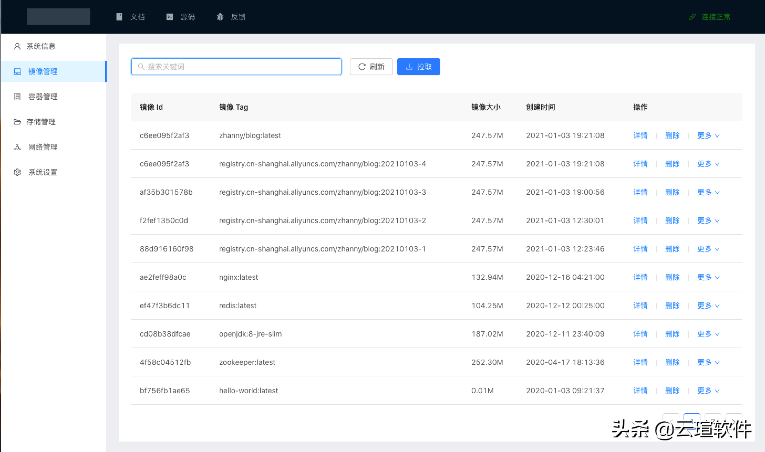Click the 网络管理 network icon
This screenshot has height=452, width=765.
[x=17, y=147]
